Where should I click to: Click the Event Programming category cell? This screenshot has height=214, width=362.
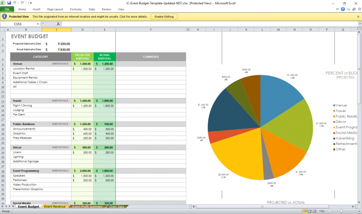click(x=26, y=171)
